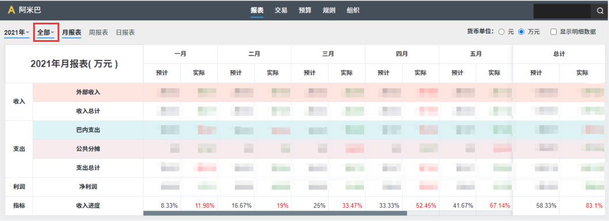
Task: Click the 四月 column header
Action: click(402, 54)
